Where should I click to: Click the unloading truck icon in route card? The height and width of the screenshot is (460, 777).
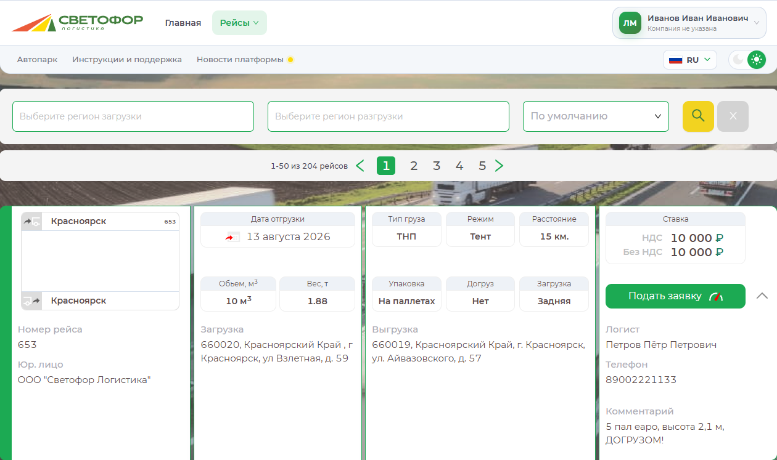(31, 301)
